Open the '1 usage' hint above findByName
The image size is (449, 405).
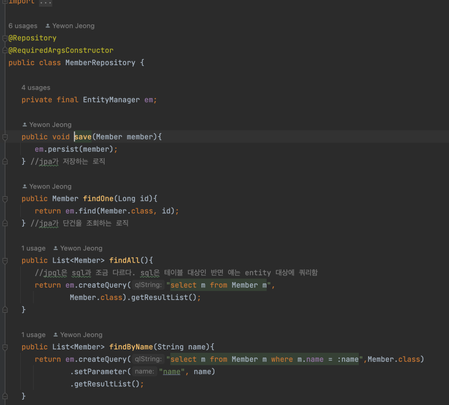click(34, 335)
